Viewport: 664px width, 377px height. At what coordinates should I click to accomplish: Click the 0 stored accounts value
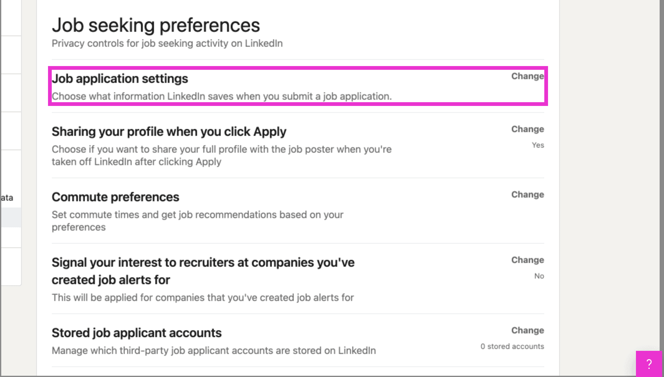point(512,346)
